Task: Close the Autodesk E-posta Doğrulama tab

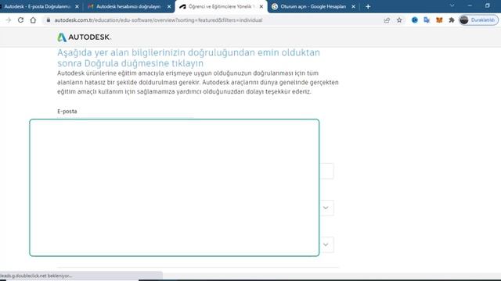Action: pos(77,6)
